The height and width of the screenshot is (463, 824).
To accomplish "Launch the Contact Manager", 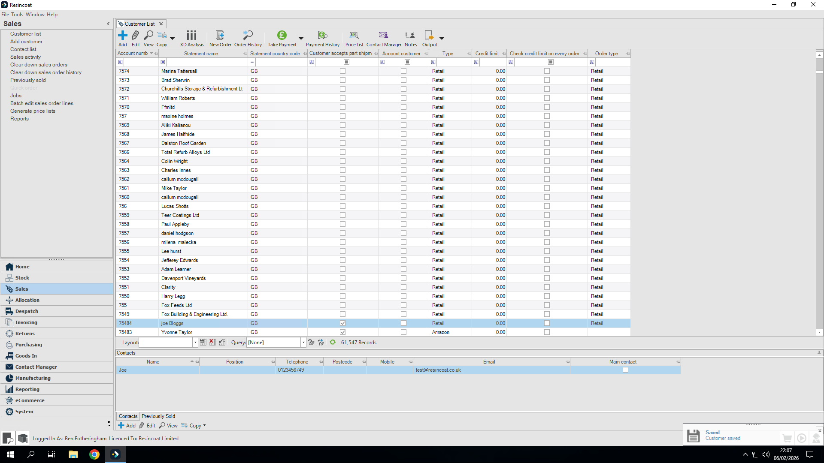I will click(383, 39).
